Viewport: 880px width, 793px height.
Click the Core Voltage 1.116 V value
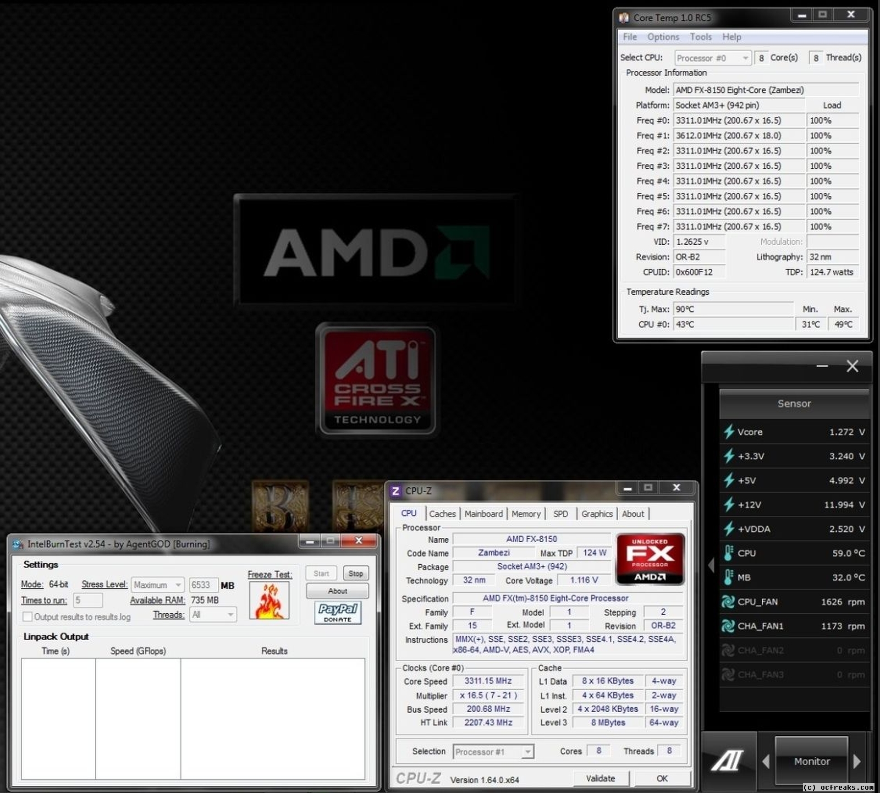(584, 580)
